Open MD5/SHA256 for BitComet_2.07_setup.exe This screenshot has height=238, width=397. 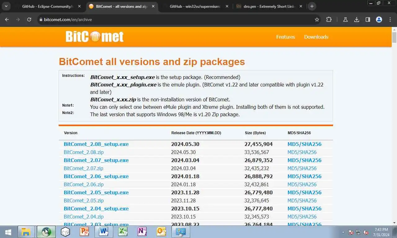(x=305, y=160)
